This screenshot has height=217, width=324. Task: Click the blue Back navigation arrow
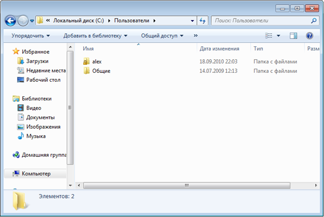click(x=11, y=21)
